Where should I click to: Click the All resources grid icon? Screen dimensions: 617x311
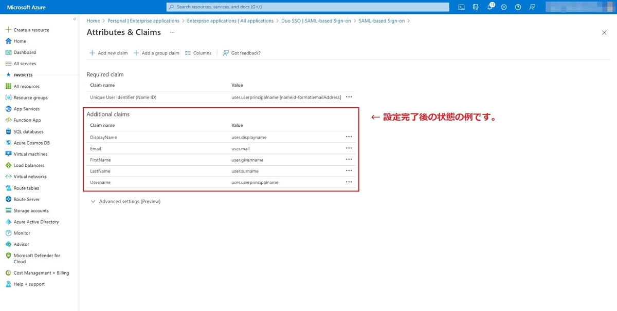(8, 86)
